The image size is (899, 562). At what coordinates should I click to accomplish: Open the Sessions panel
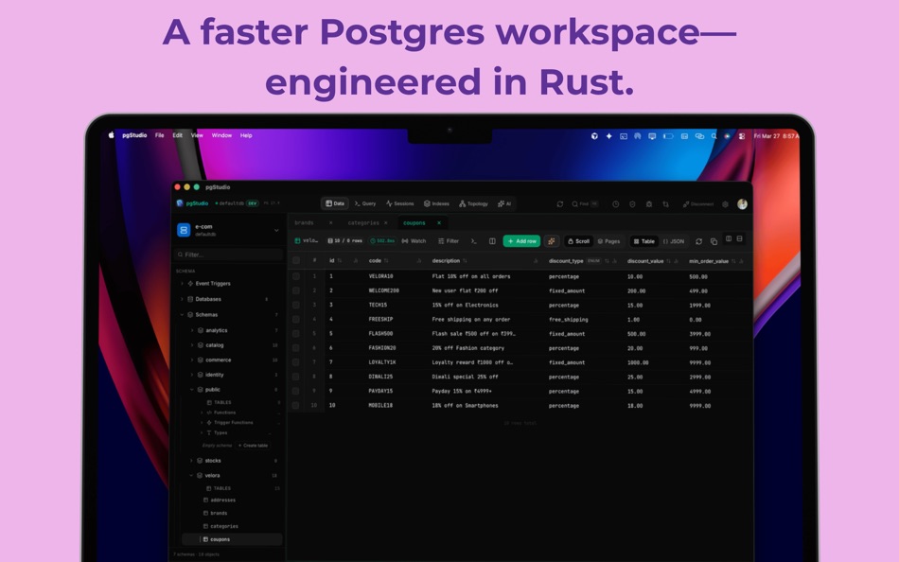tap(401, 203)
